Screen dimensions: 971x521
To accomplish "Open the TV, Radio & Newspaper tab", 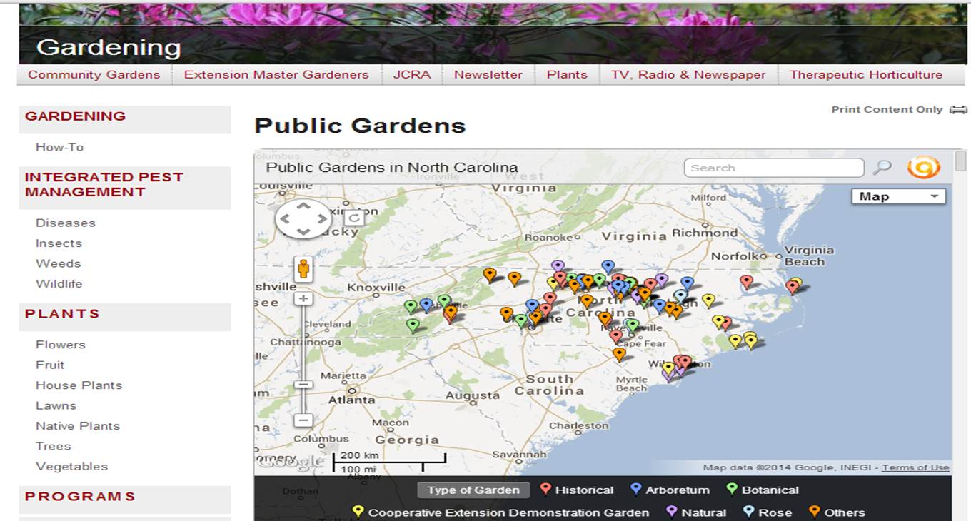I will (688, 74).
